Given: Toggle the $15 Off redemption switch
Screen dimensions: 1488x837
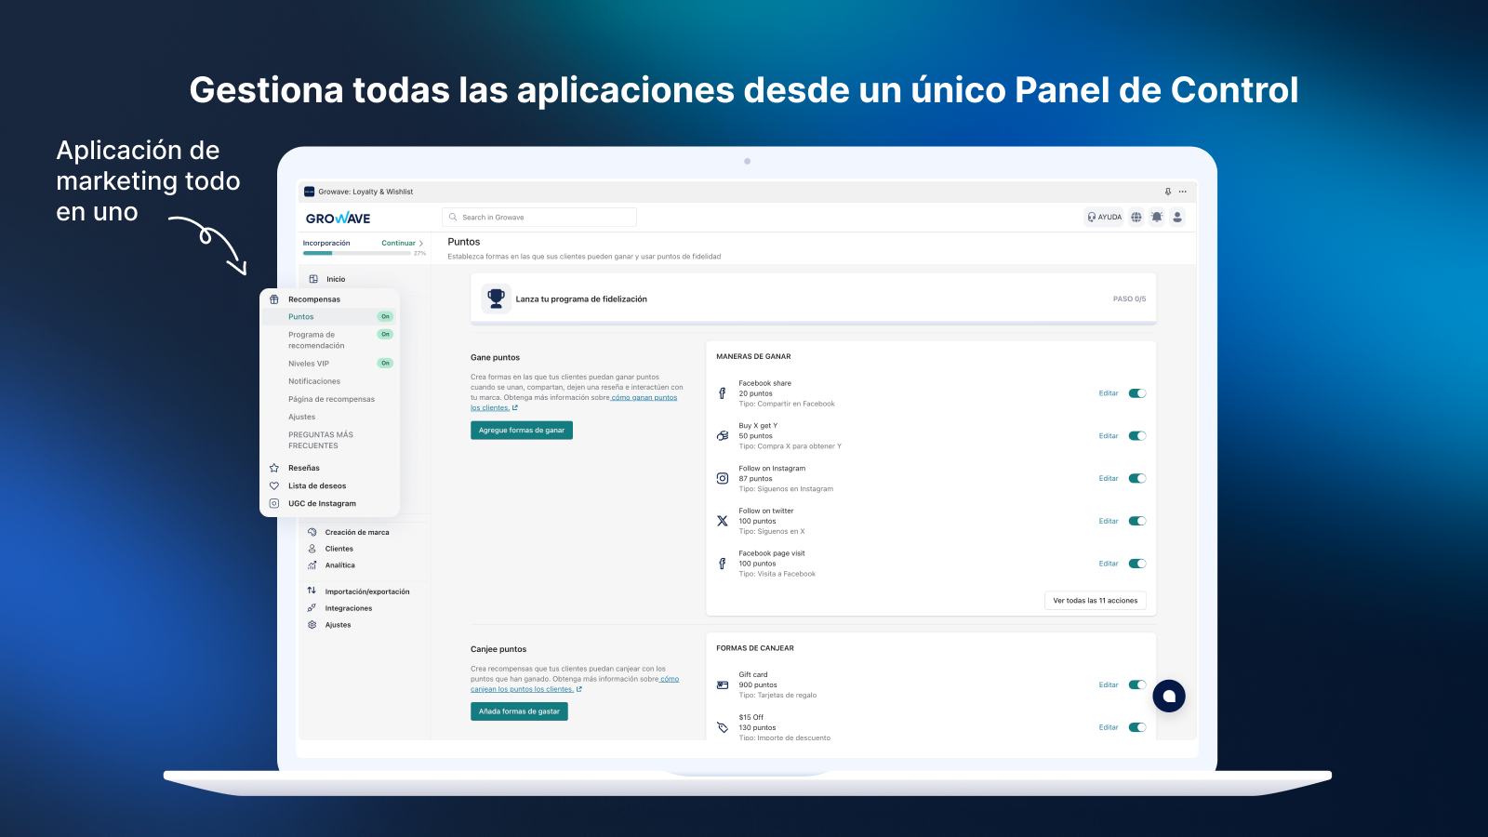Looking at the screenshot, I should click(x=1137, y=727).
